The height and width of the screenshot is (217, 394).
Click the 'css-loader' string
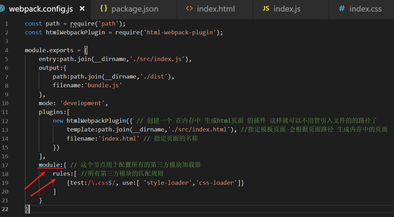[216, 183]
